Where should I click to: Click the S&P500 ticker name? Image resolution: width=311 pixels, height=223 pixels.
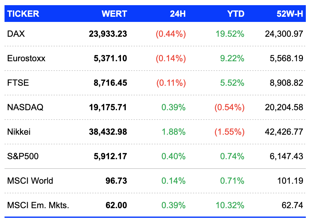[x=23, y=156]
